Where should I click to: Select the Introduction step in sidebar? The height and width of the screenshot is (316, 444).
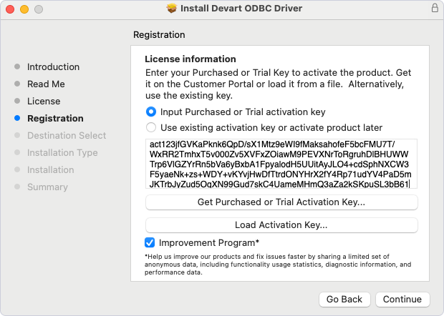tap(53, 67)
